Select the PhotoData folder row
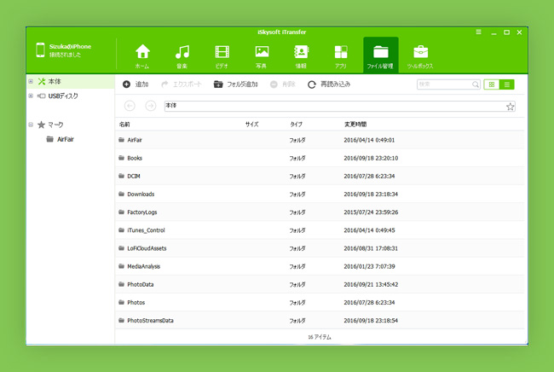Screen dimensions: 554x372 (320, 284)
